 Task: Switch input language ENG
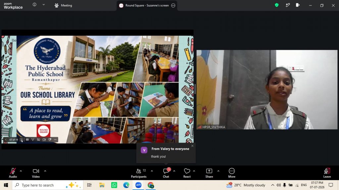[304, 185]
